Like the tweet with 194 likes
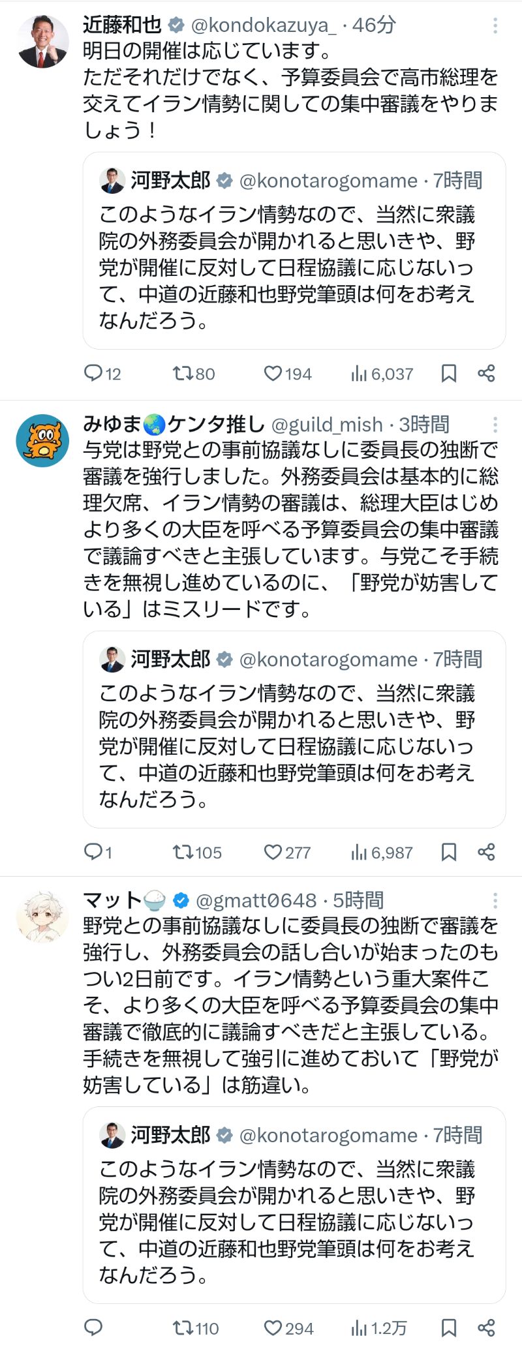This screenshot has width=522, height=1349. pyautogui.click(x=273, y=373)
